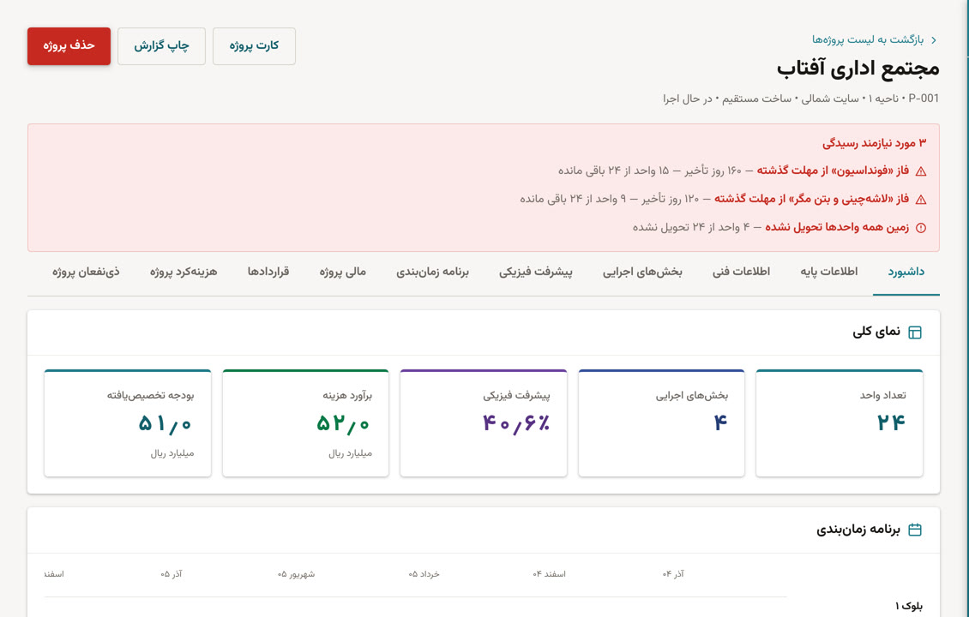Click the نمای کلی section heading

[x=876, y=332]
